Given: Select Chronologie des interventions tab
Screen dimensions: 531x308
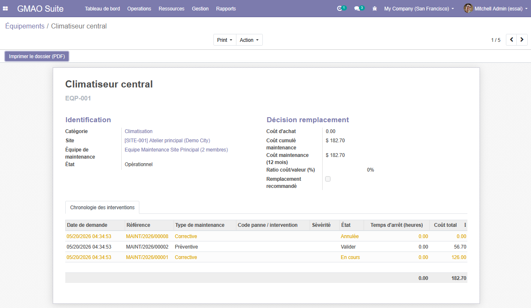Looking at the screenshot, I should tap(103, 207).
